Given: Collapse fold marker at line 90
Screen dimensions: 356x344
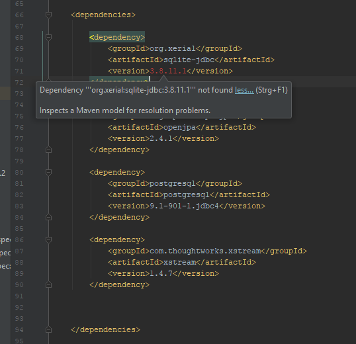Looking at the screenshot, I should (x=48, y=284).
